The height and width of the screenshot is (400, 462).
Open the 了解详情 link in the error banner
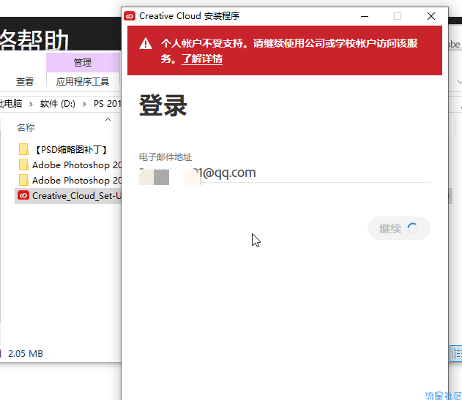click(x=202, y=59)
